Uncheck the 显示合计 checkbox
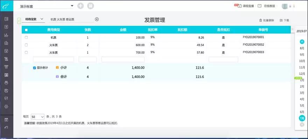The height and width of the screenshot is (139, 308). click(35, 68)
